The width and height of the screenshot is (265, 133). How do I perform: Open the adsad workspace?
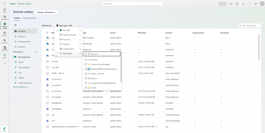tap(25, 78)
